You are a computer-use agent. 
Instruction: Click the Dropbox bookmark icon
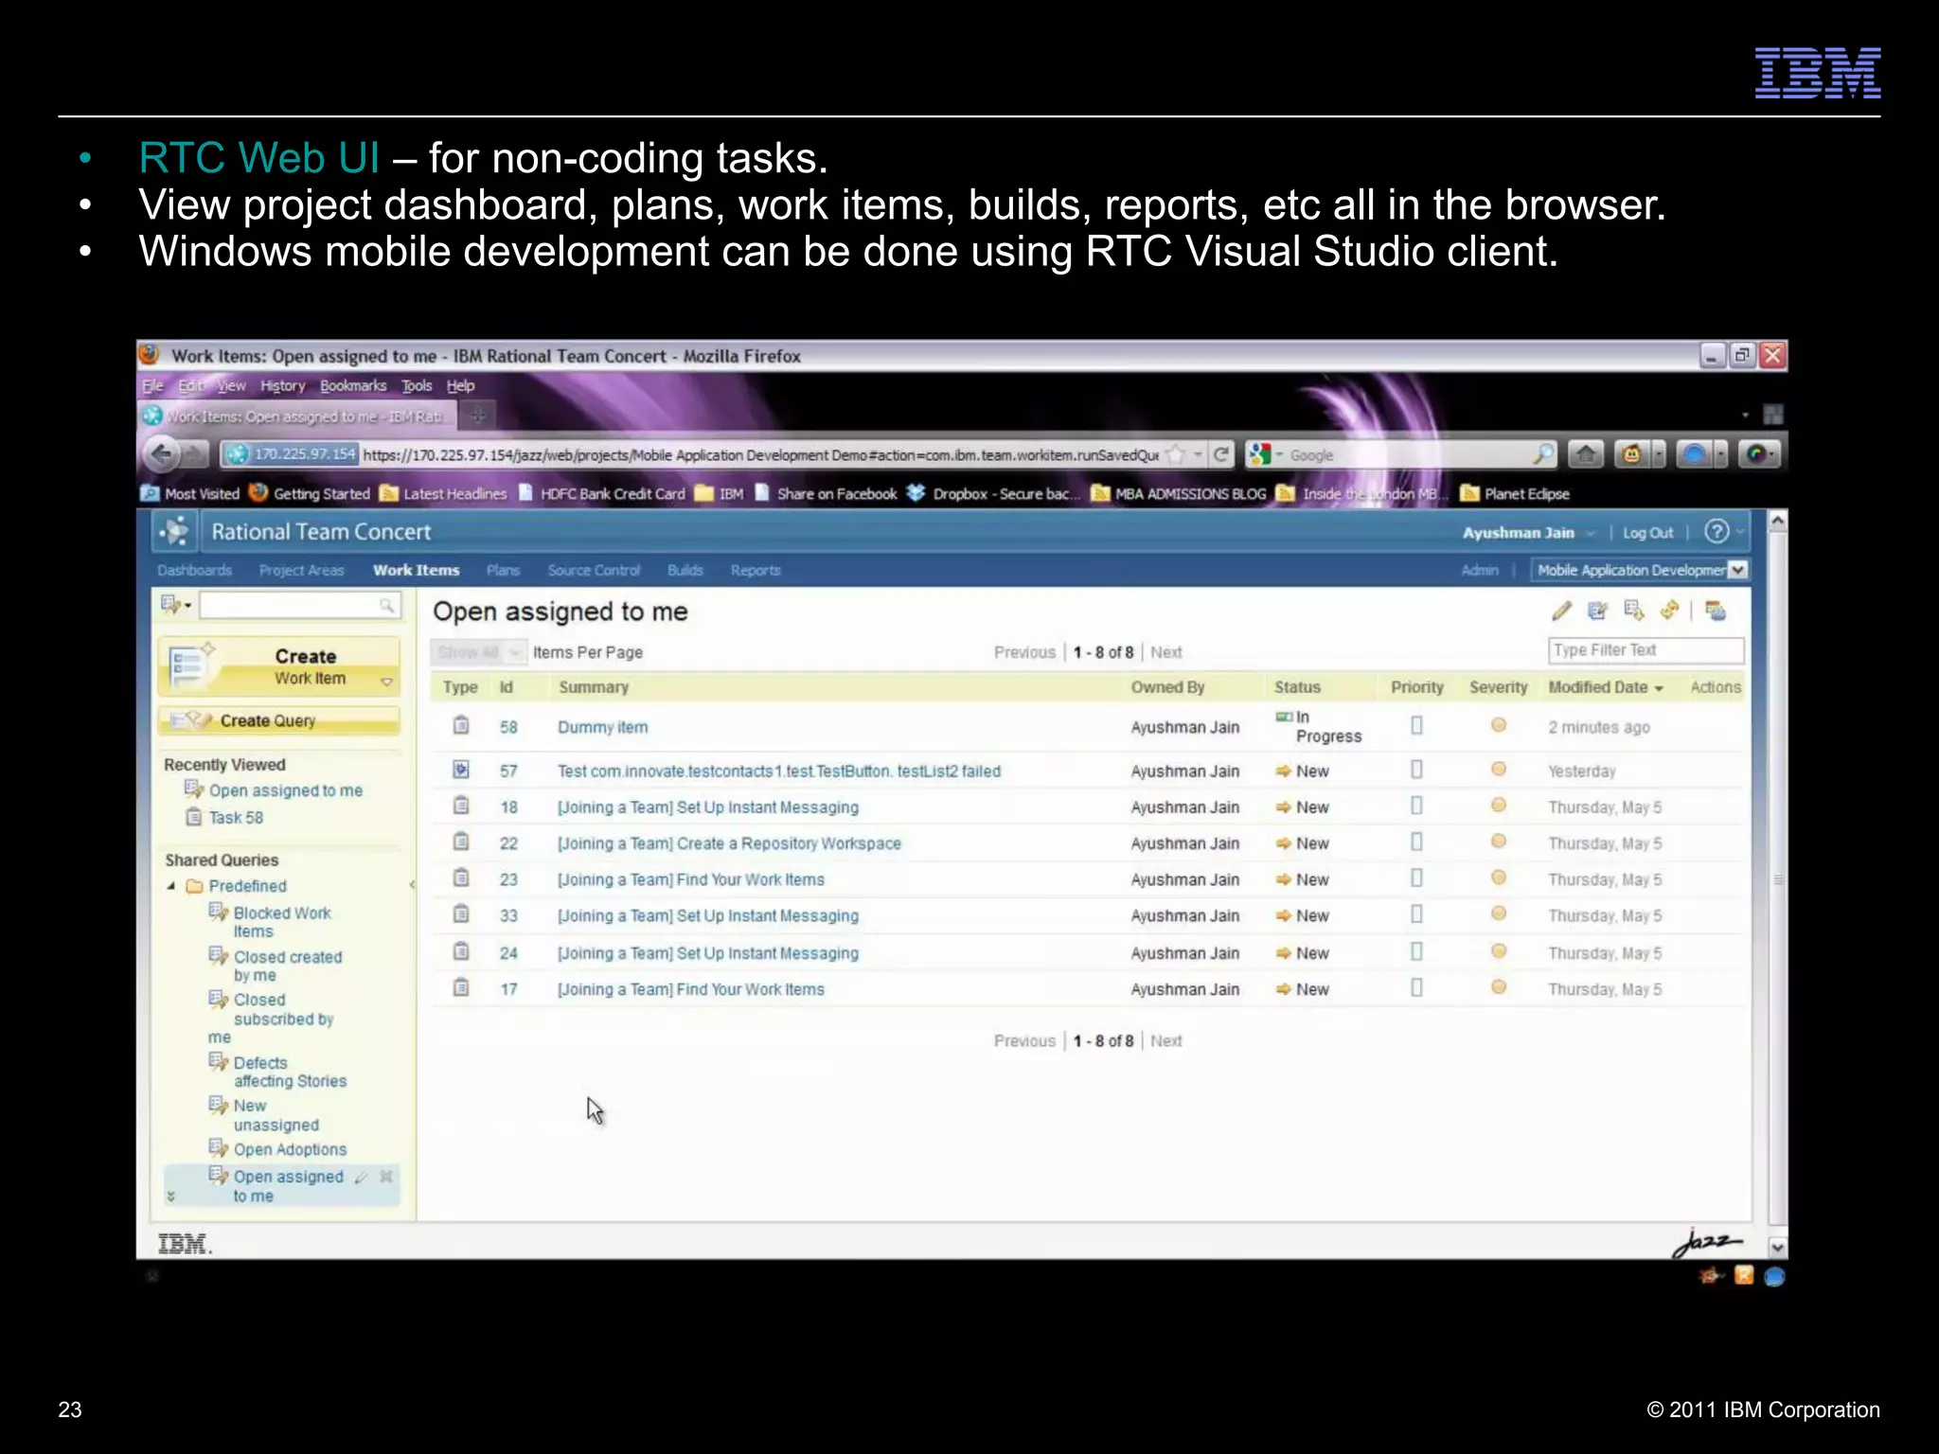916,493
